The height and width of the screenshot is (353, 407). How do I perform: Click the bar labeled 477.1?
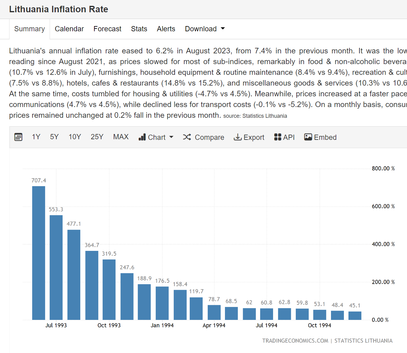[74, 275]
